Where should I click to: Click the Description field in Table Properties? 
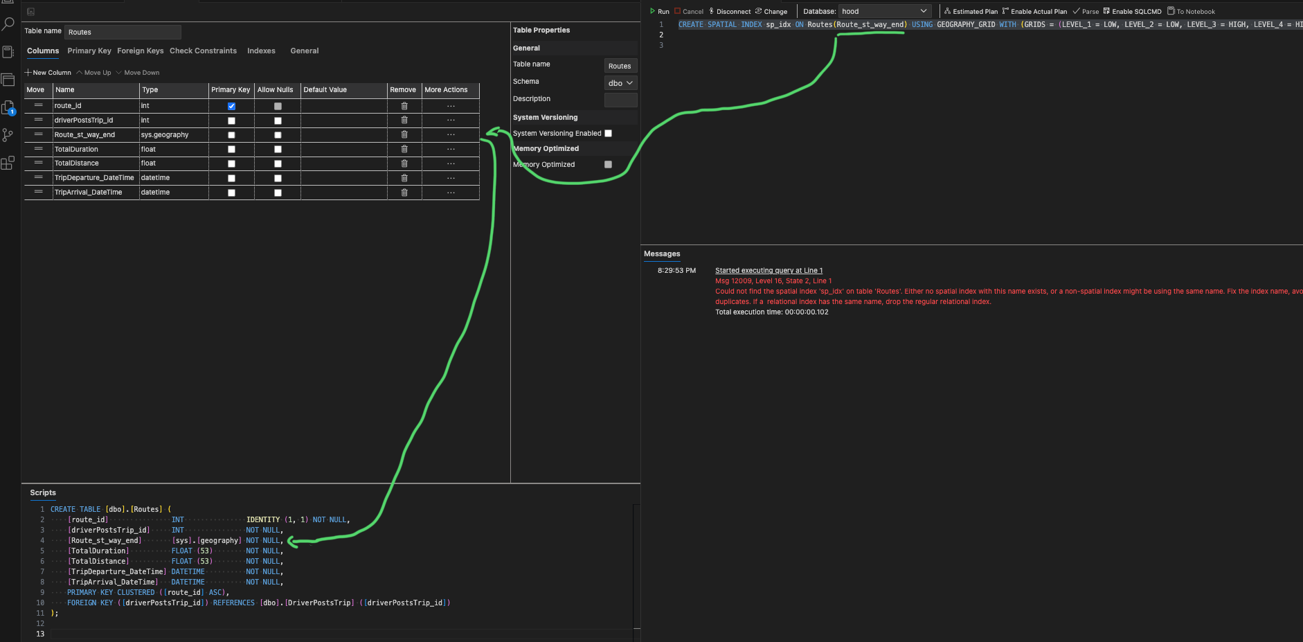coord(620,100)
